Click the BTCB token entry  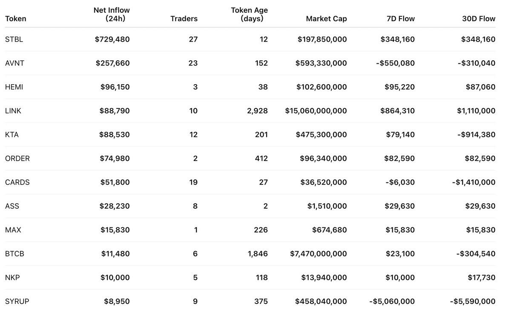click(14, 254)
